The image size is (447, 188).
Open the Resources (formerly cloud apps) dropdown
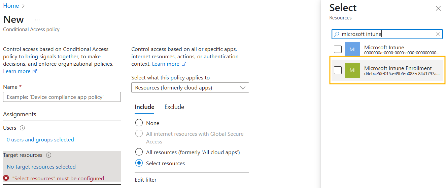tap(190, 87)
